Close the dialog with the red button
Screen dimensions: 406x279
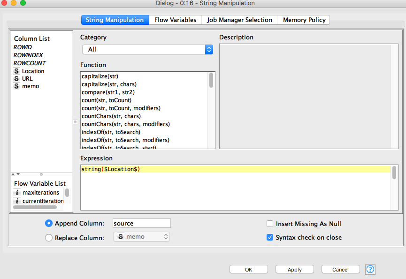click(x=4, y=3)
